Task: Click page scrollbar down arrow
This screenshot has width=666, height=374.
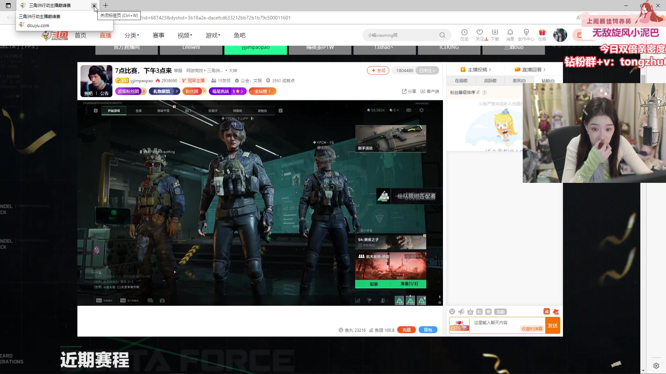Action: click(643, 371)
